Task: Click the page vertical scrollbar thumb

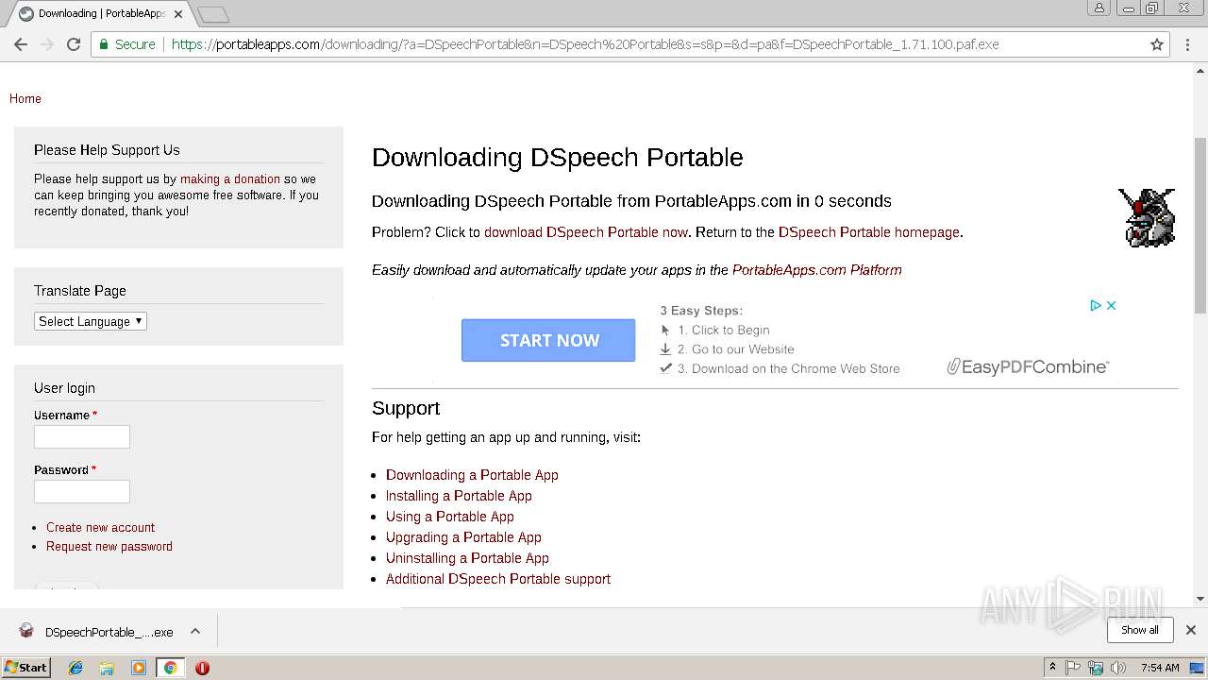Action: coord(1200,225)
